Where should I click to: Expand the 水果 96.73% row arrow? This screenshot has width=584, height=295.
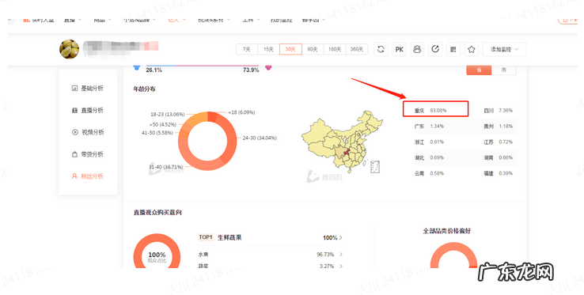pyautogui.click(x=341, y=255)
